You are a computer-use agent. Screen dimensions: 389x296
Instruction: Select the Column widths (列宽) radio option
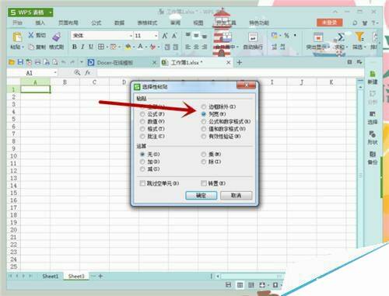pos(204,114)
